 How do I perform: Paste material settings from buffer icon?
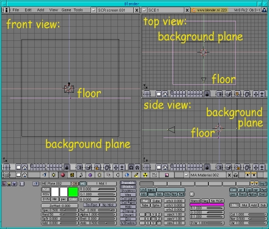coord(254,175)
